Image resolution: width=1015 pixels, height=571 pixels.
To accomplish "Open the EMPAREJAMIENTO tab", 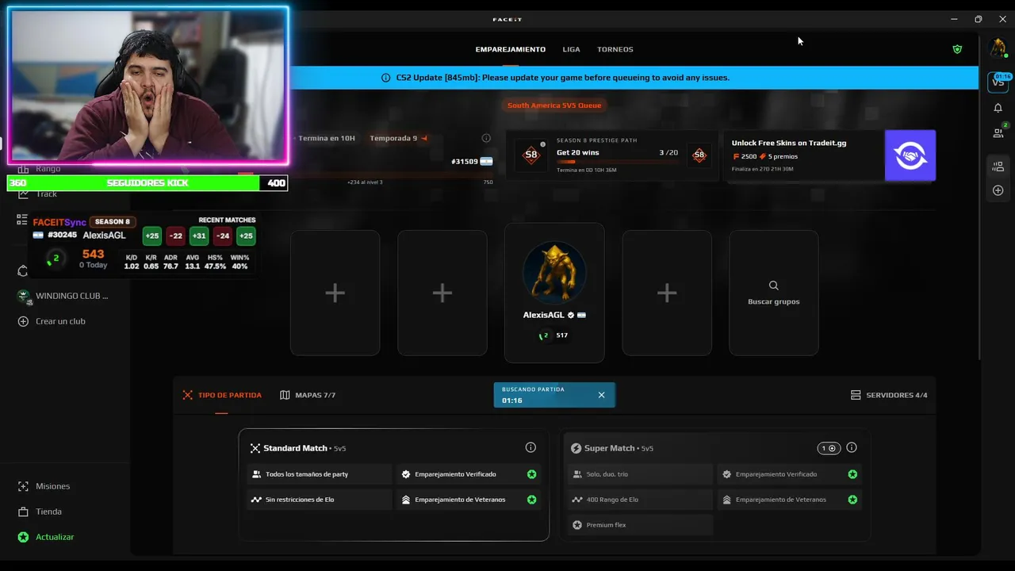I will click(x=511, y=49).
